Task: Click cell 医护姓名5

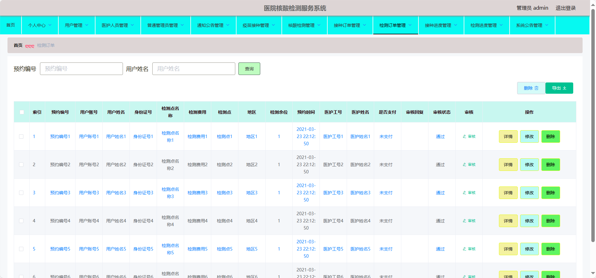Action: tap(360, 249)
